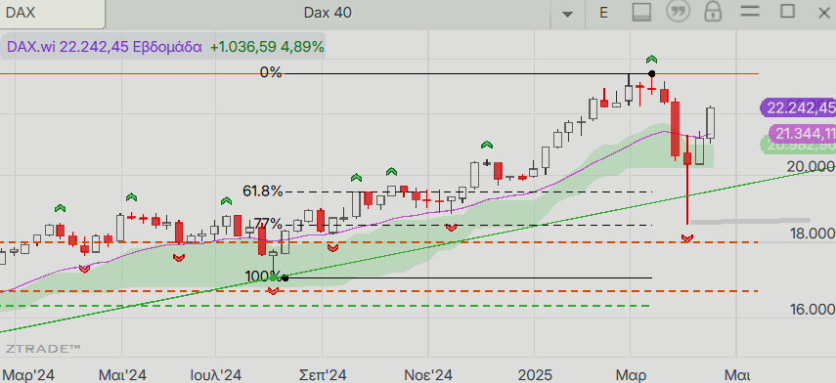The width and height of the screenshot is (836, 383).
Task: Click the E timeframe button
Action: coord(603,13)
